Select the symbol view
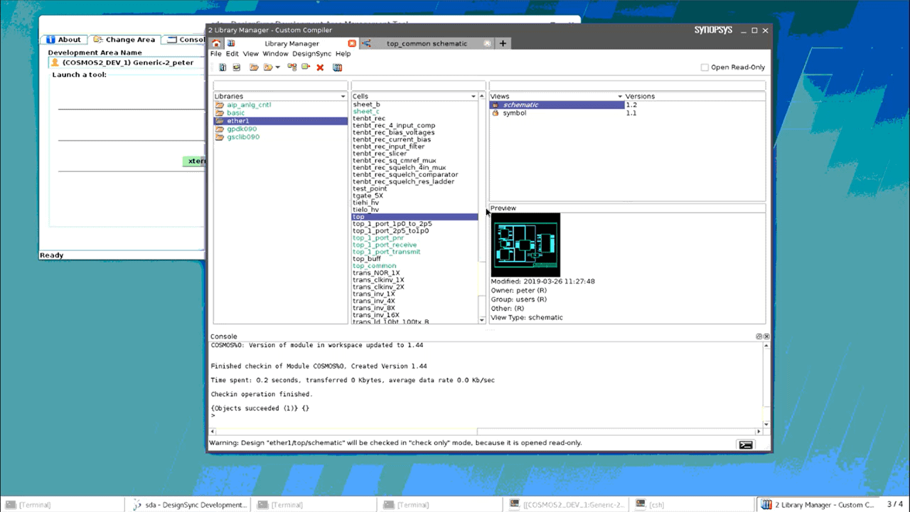 tap(514, 113)
